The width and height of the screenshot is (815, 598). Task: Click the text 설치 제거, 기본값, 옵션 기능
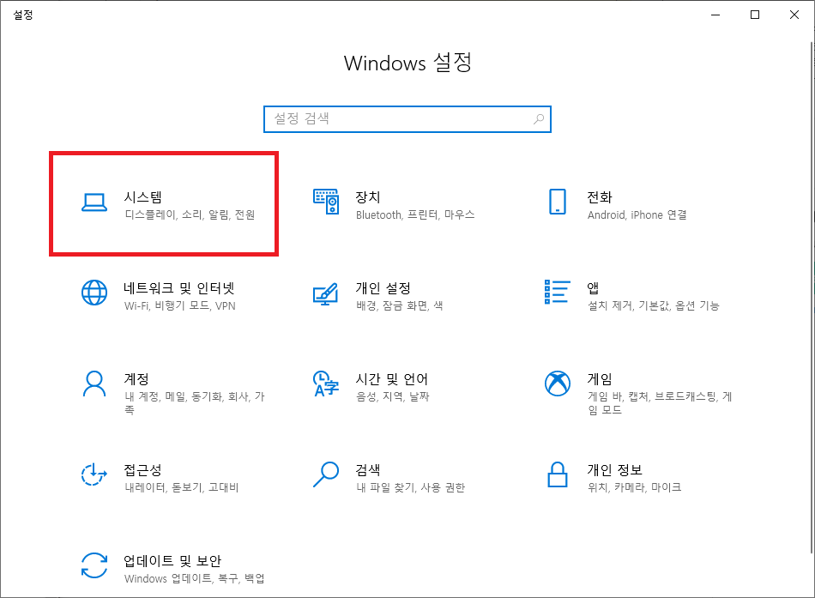(654, 305)
